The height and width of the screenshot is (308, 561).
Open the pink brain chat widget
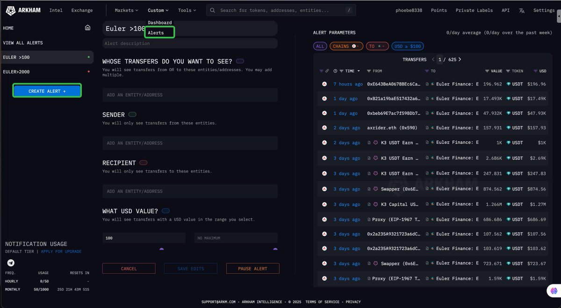click(554, 290)
